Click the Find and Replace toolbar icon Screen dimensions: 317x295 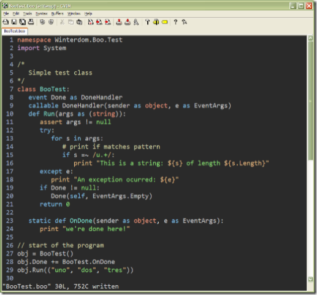point(91,22)
